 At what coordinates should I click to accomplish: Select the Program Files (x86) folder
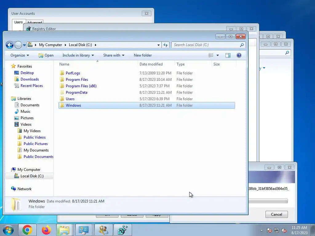(x=81, y=86)
